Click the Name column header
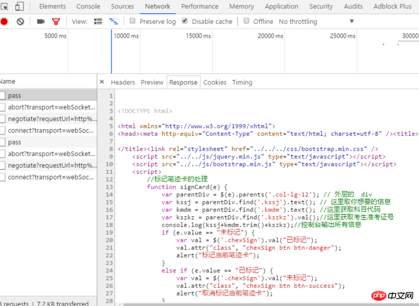Image resolution: width=419 pixels, height=306 pixels. (8, 81)
